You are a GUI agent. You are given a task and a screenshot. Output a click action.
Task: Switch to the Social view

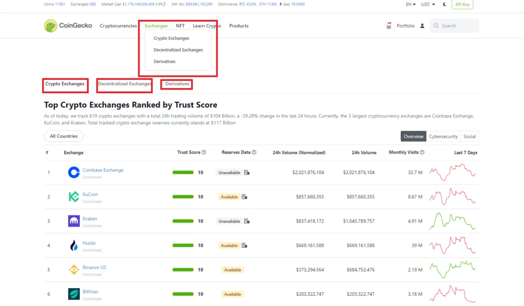[469, 137]
